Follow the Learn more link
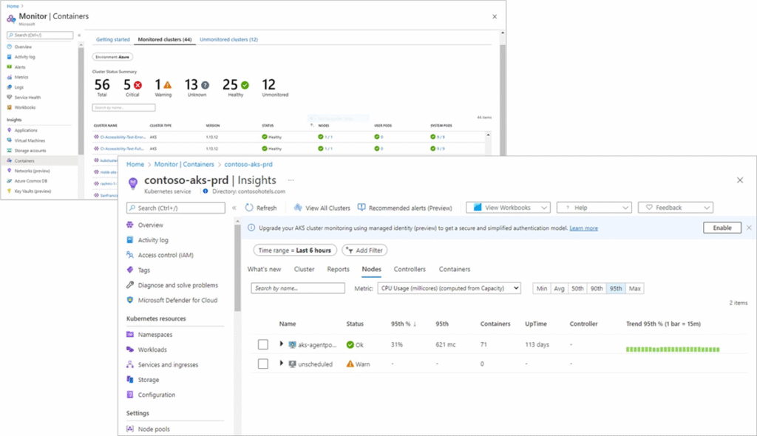The height and width of the screenshot is (436, 757). coord(584,228)
